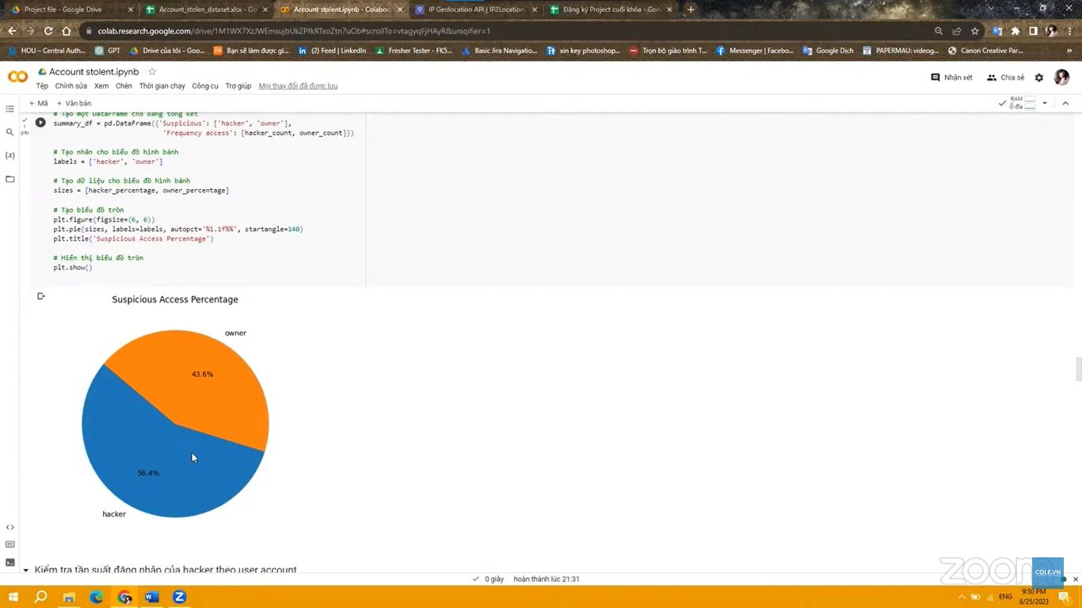The height and width of the screenshot is (608, 1082).
Task: Open the Trợ giúp menu
Action: tap(238, 85)
